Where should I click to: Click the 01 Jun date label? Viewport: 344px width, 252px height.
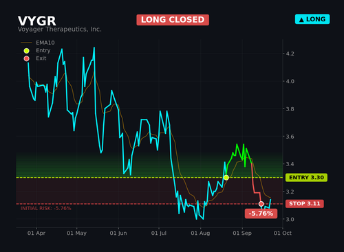click(118, 233)
